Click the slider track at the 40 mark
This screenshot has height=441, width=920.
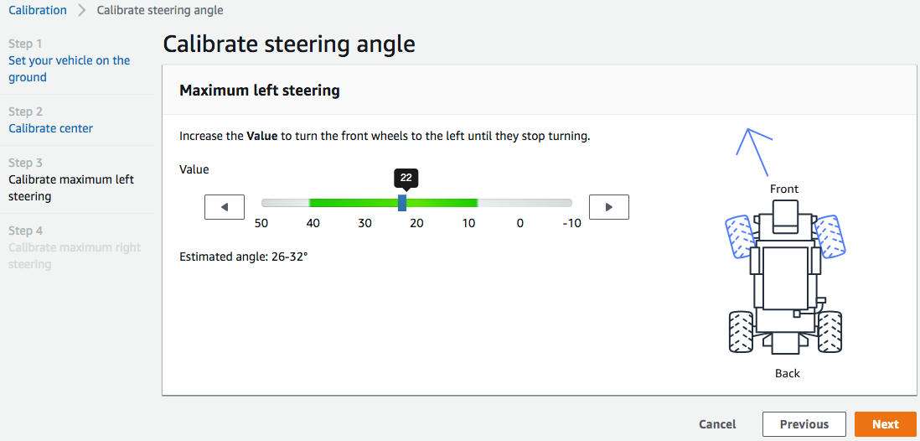click(x=313, y=203)
